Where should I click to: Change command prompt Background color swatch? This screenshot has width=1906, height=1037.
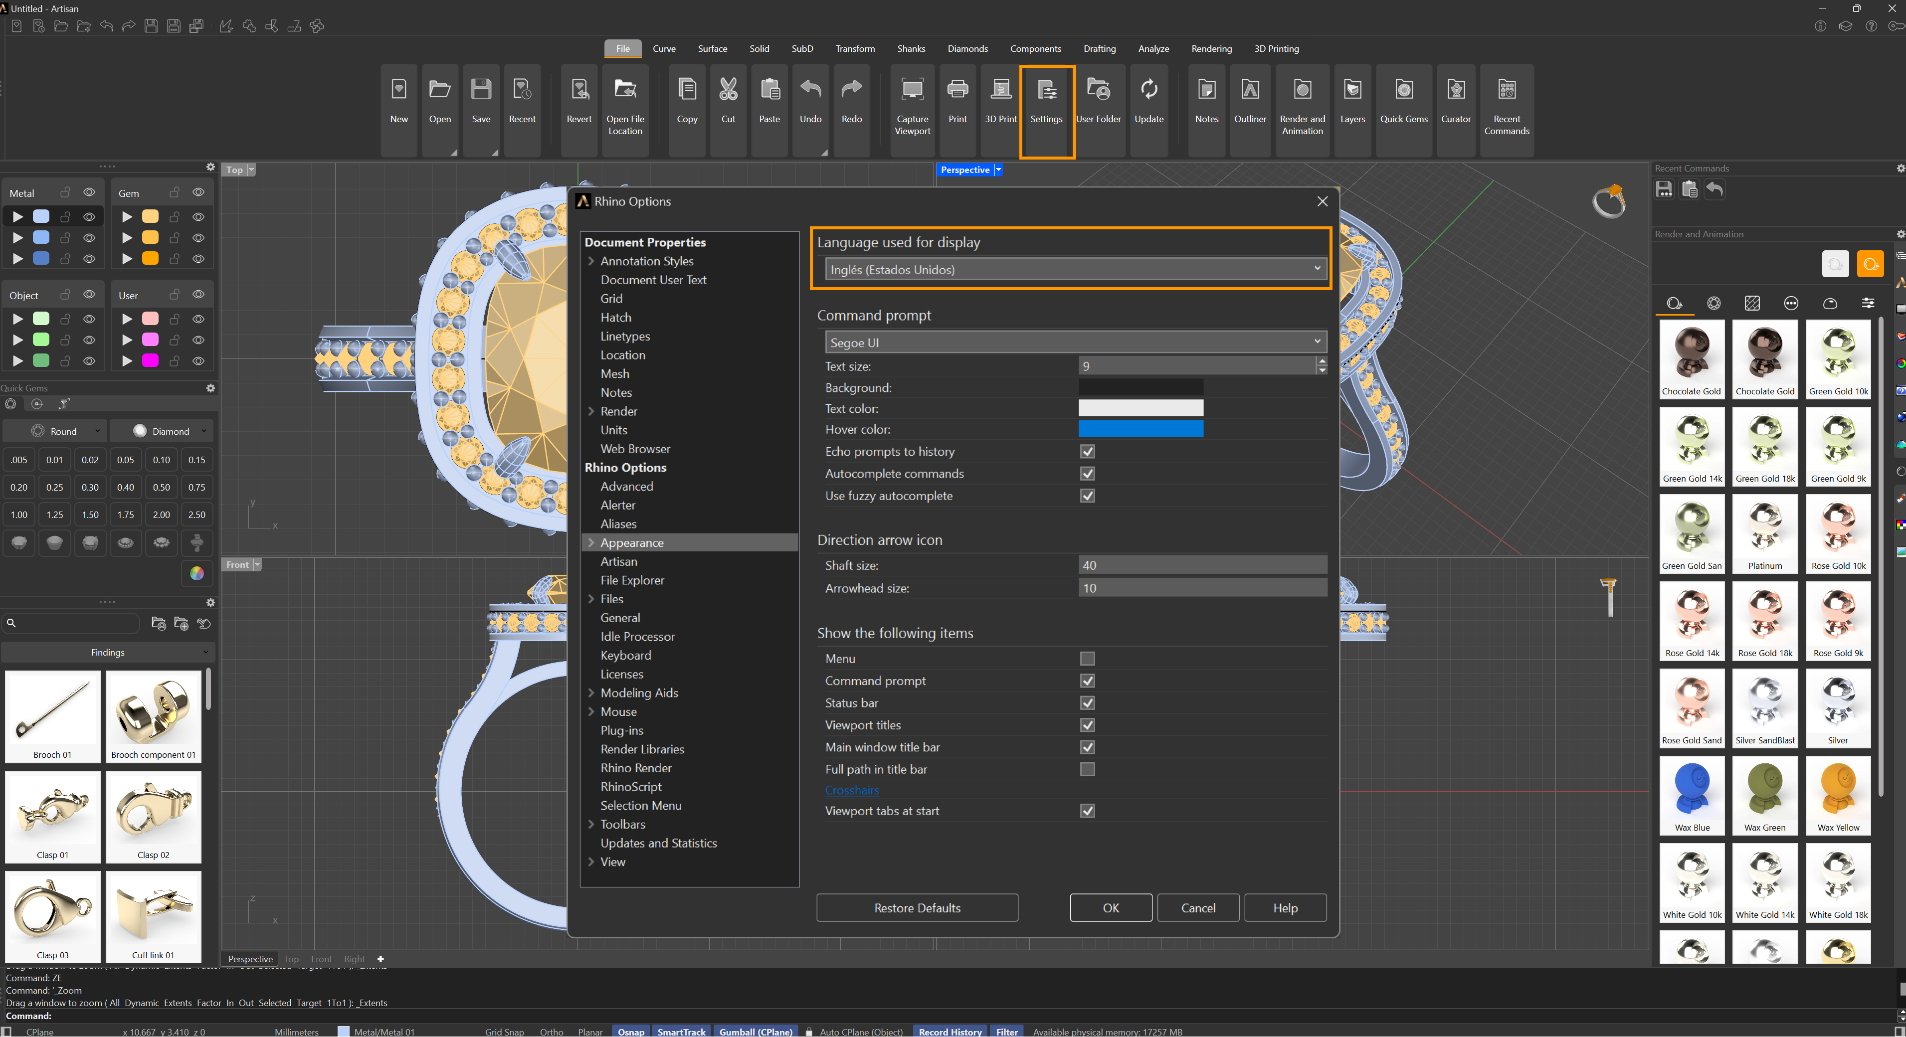click(x=1141, y=387)
